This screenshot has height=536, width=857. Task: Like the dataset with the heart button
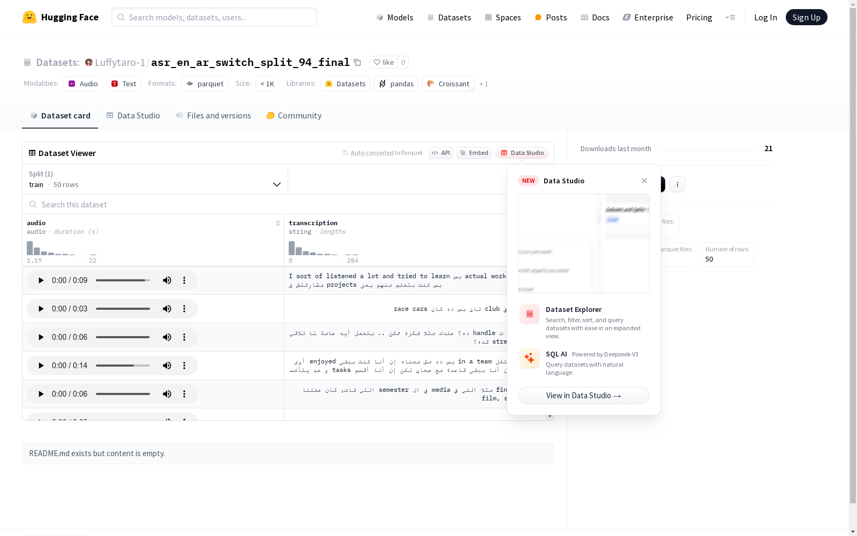coord(384,62)
